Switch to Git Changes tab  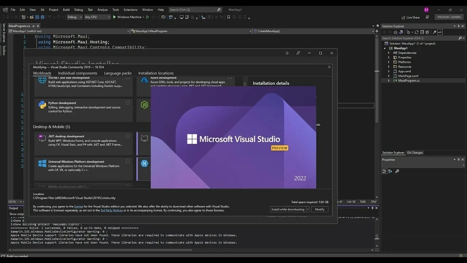pos(415,153)
